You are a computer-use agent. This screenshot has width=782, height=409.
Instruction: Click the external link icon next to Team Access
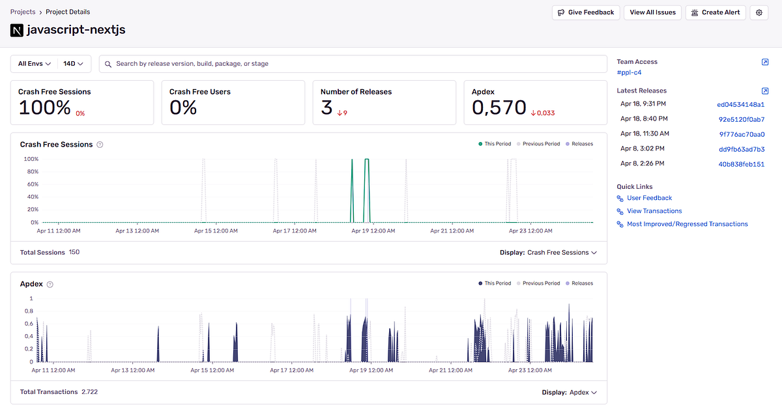(765, 61)
